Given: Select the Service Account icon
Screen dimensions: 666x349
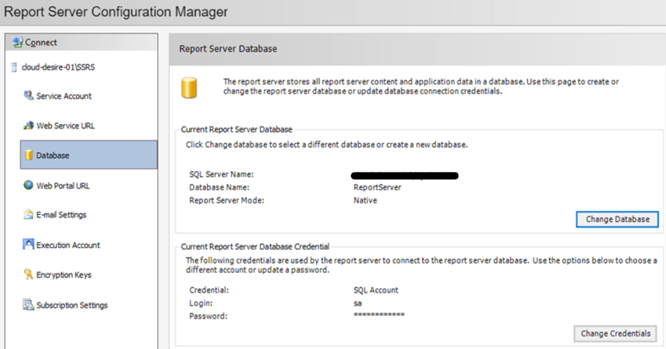Looking at the screenshot, I should 28,96.
